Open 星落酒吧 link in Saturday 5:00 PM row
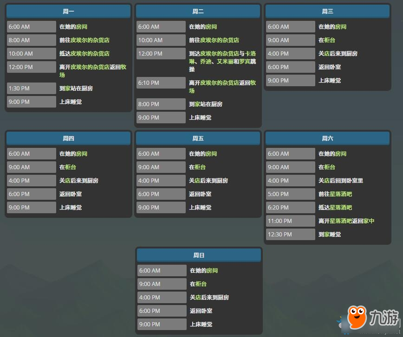 point(341,194)
